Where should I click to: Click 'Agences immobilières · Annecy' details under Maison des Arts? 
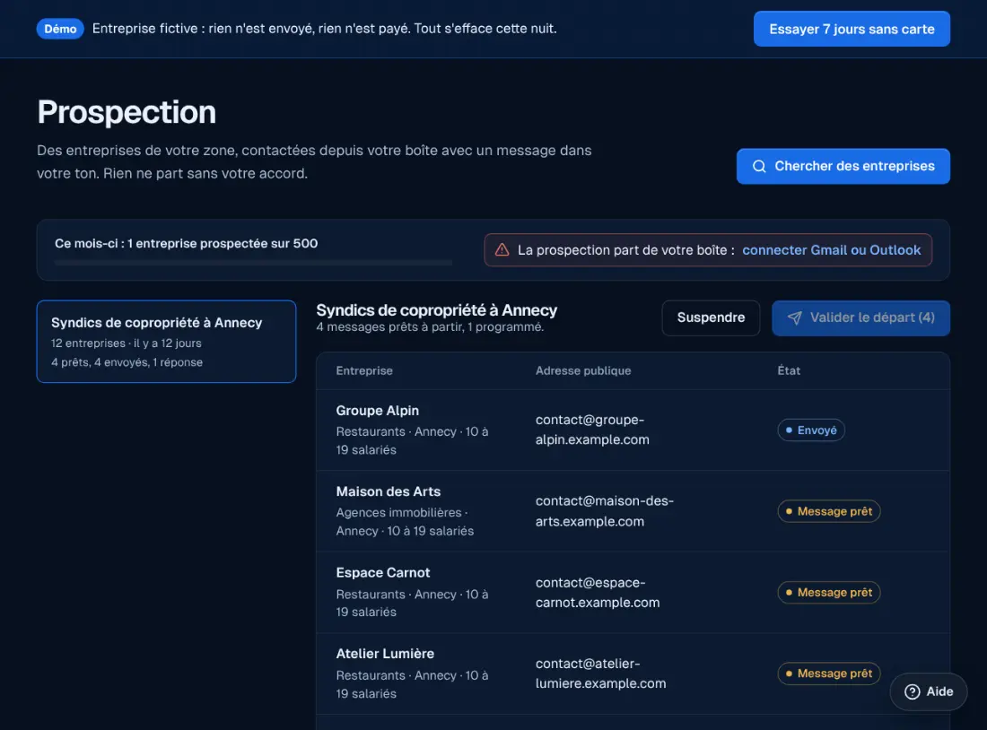405,522
